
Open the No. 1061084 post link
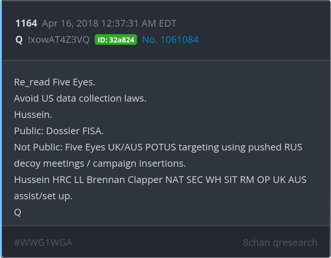click(x=170, y=40)
